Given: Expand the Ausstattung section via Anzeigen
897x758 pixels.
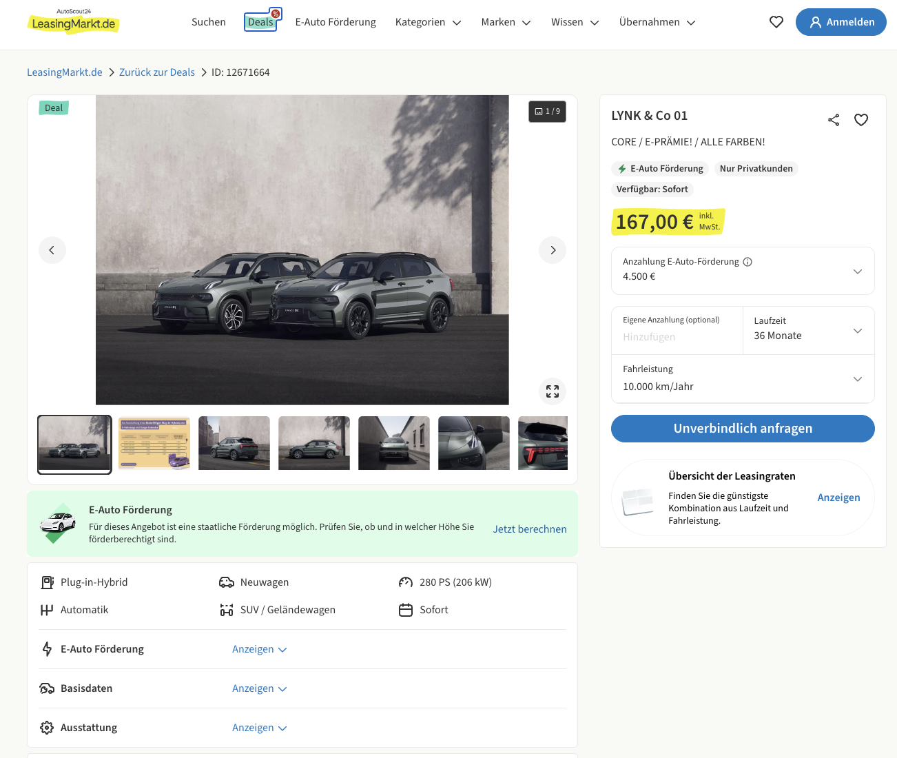Looking at the screenshot, I should click(x=259, y=728).
